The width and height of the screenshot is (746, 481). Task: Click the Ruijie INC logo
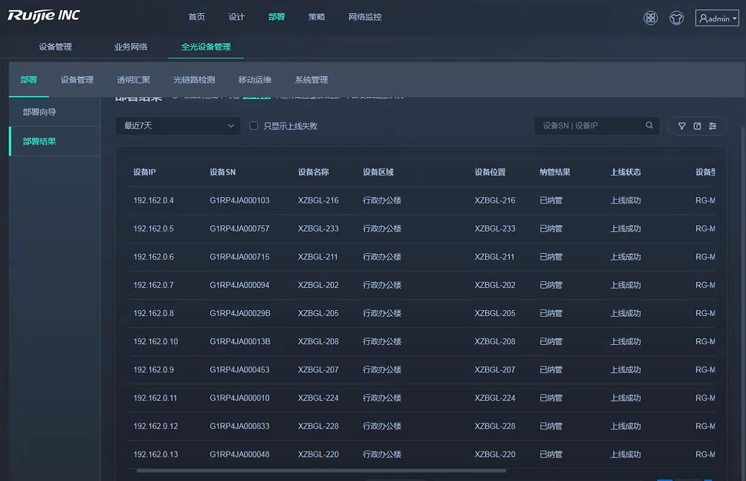coord(44,16)
